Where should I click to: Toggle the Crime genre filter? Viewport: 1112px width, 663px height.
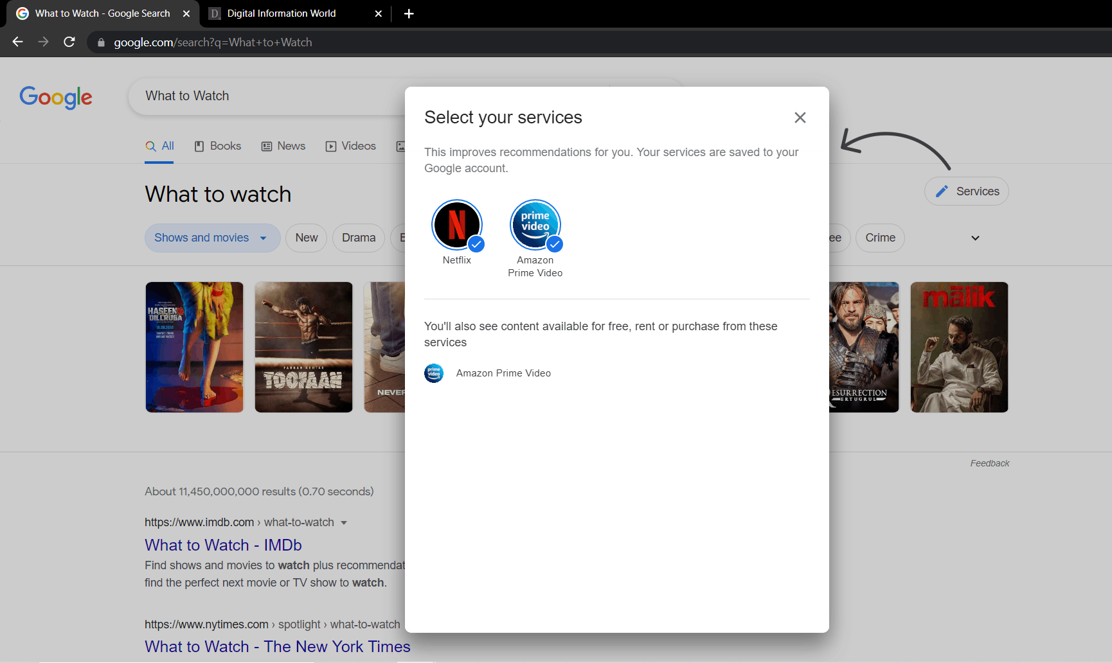pyautogui.click(x=880, y=238)
